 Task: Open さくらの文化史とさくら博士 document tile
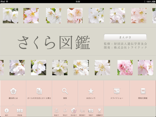tap(39, 93)
